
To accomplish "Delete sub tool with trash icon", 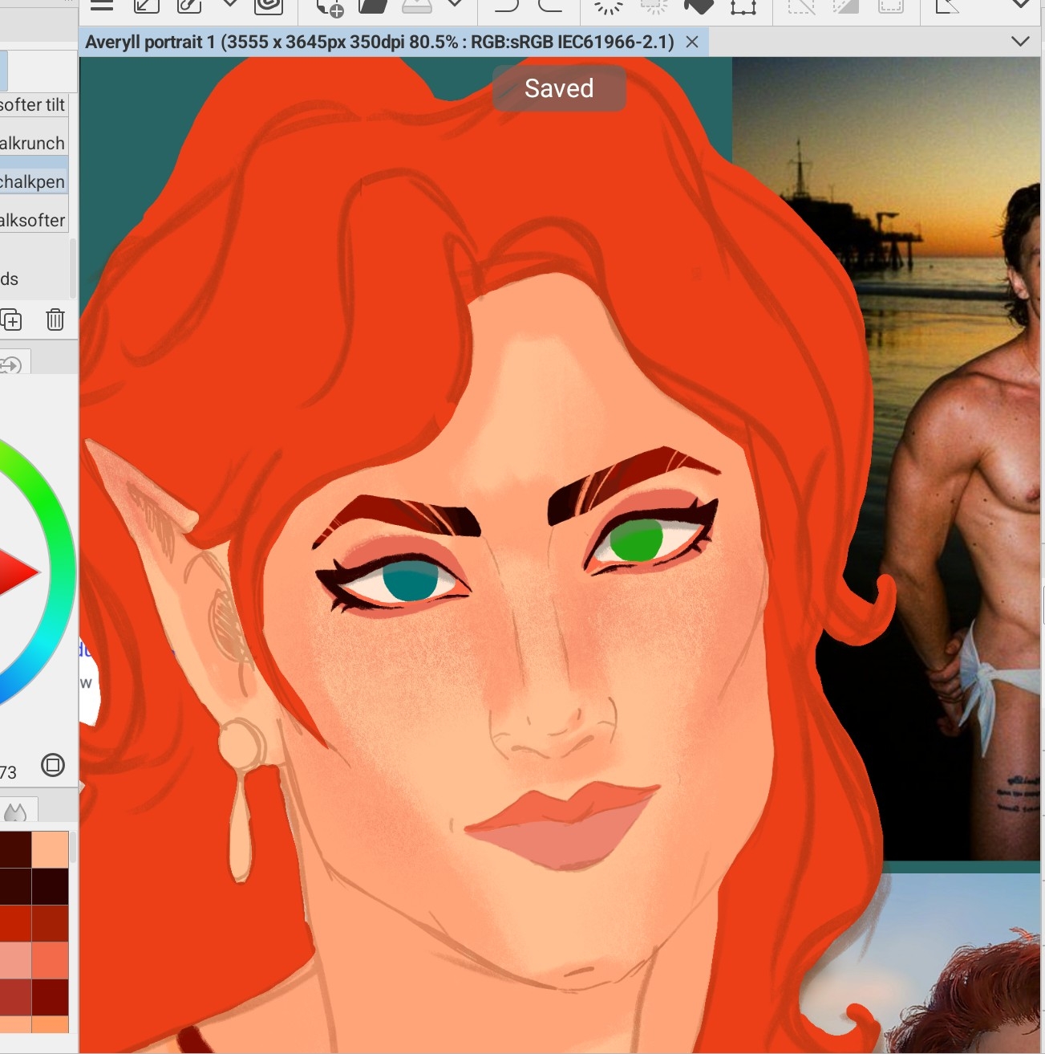I will 55,319.
